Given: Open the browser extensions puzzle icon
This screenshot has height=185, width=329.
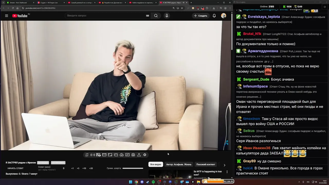Looking at the screenshot, I should pos(207,8).
